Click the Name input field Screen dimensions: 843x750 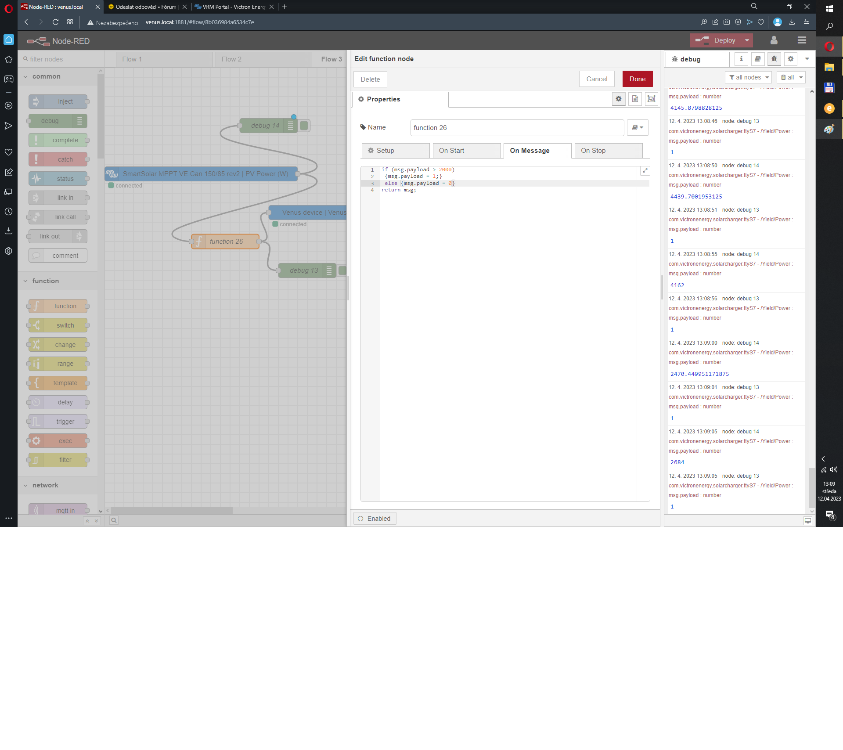(x=517, y=128)
